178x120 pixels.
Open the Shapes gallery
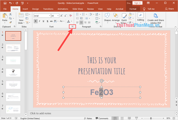107,17
